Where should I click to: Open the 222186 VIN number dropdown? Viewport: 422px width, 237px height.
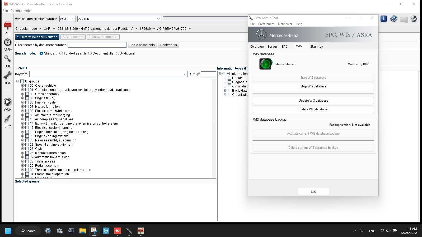[158, 19]
